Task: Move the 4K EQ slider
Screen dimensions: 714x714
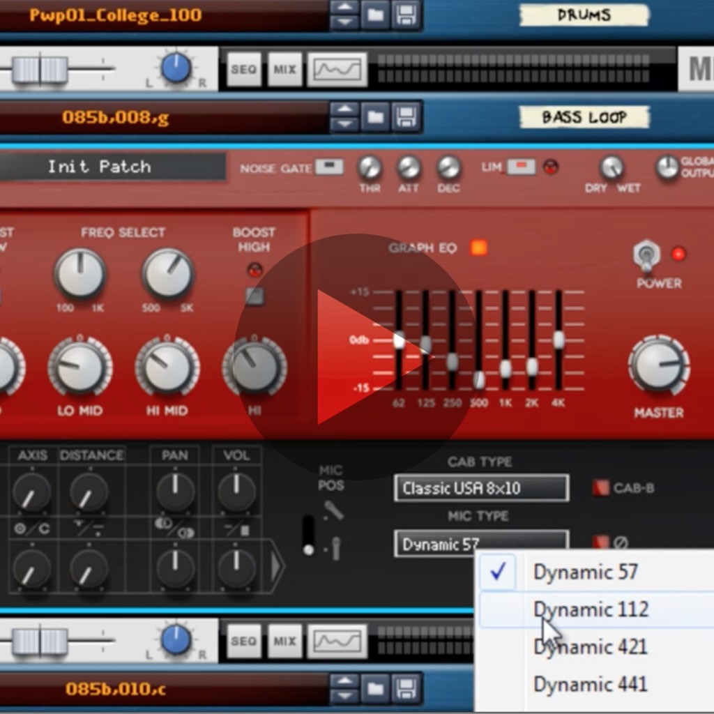Action: coord(559,340)
